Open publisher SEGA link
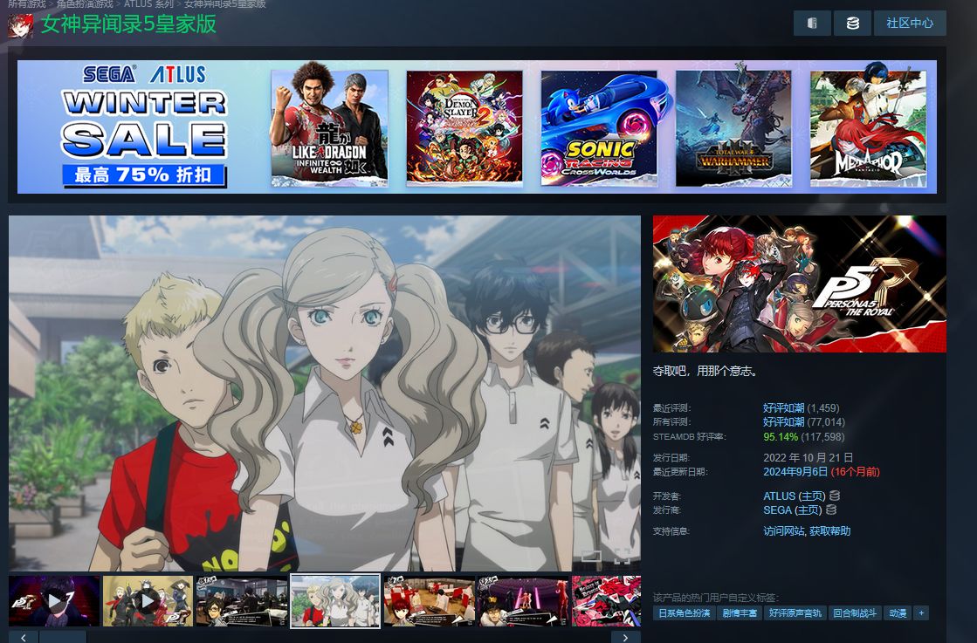The image size is (977, 643). [x=777, y=510]
